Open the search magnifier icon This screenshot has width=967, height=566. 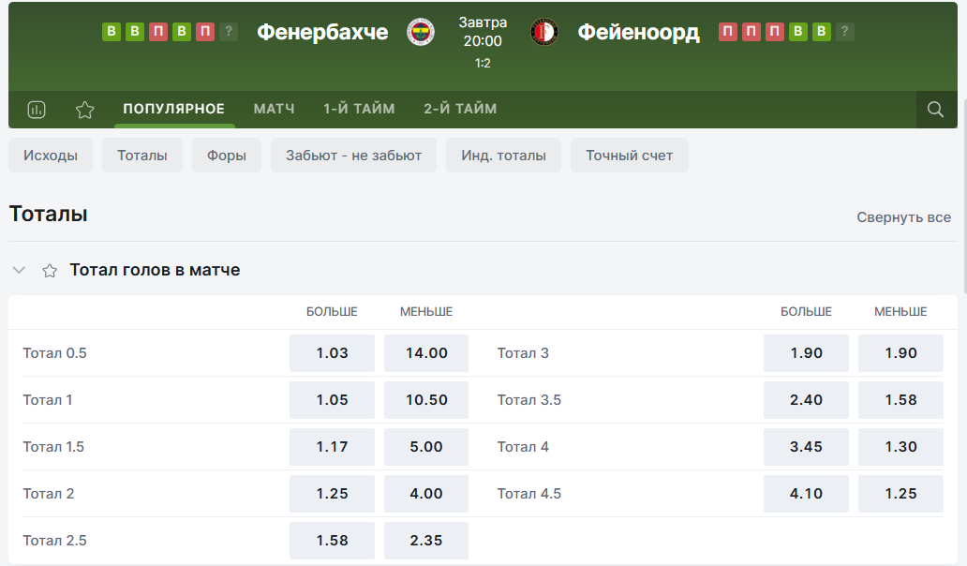click(x=935, y=110)
